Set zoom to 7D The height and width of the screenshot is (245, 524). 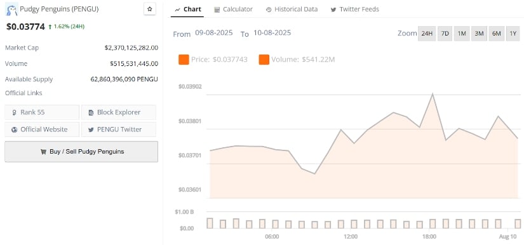445,34
